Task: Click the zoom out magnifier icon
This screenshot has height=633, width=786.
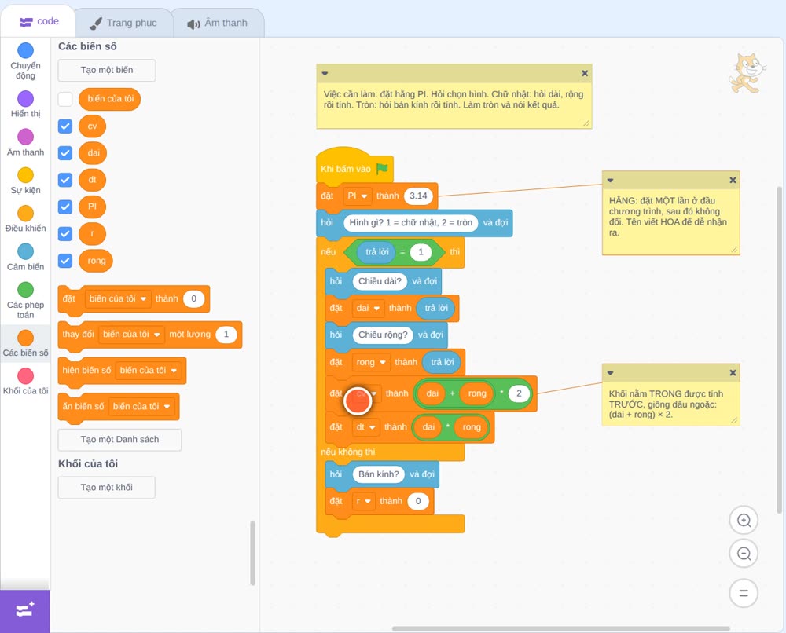Action: pos(744,554)
